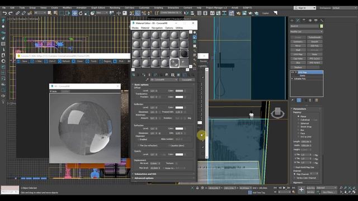Click the Refraction color swatch

[179, 128]
